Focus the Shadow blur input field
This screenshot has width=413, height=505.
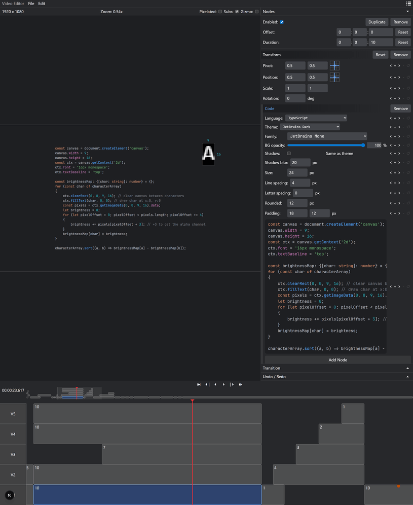click(x=300, y=163)
